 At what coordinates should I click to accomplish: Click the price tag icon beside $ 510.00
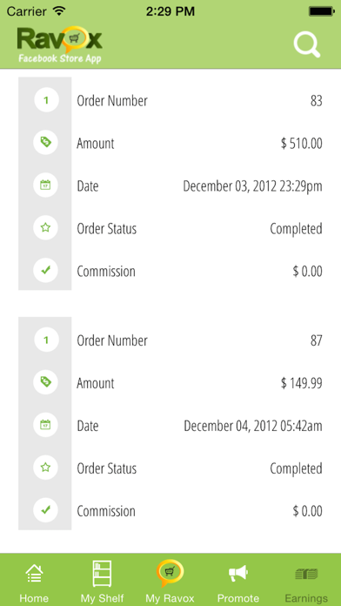(x=45, y=143)
